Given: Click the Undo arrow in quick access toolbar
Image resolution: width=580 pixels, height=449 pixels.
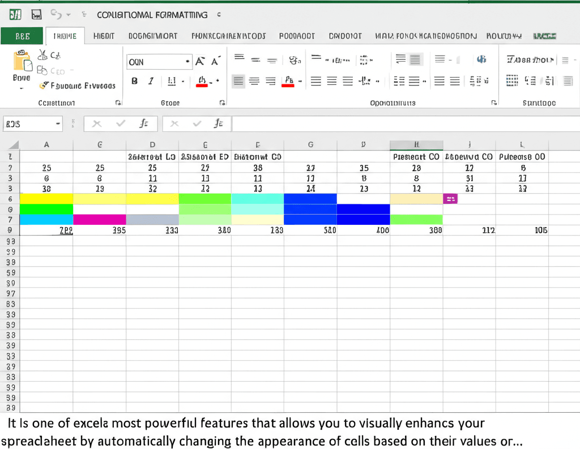Looking at the screenshot, I should (56, 15).
